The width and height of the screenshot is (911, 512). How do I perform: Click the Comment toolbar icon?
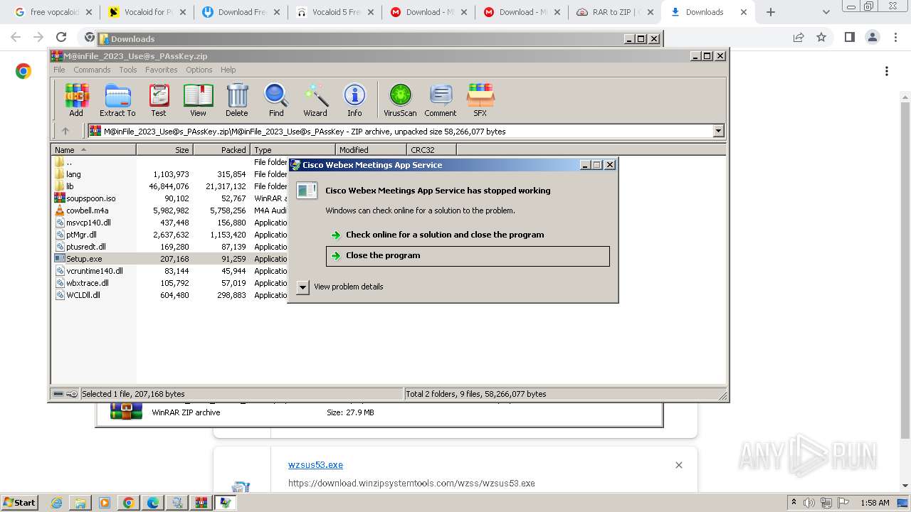pyautogui.click(x=441, y=100)
